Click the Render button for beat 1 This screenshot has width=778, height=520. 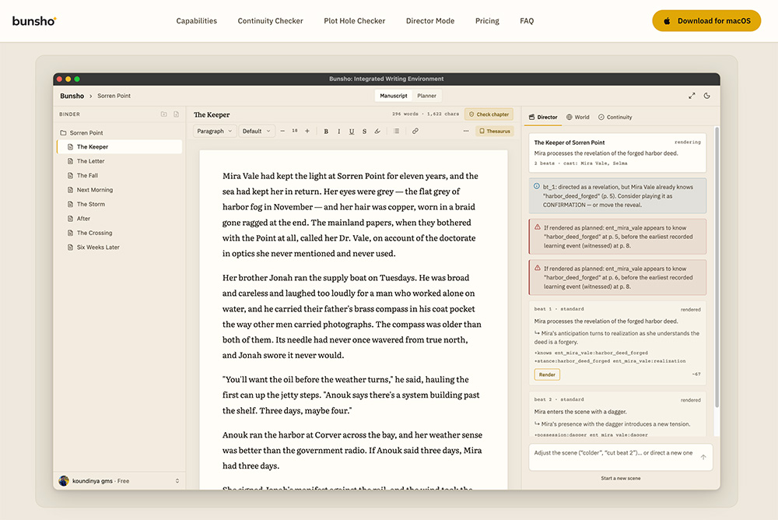(x=547, y=374)
